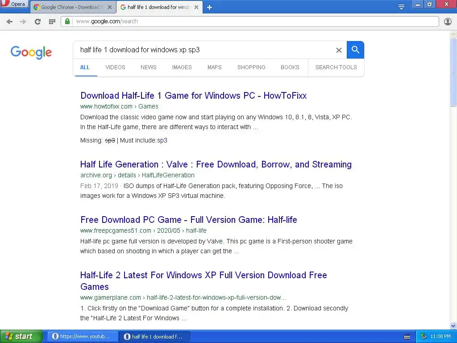Switch to IMAGES results tab
Image resolution: width=457 pixels, height=343 pixels.
[182, 67]
